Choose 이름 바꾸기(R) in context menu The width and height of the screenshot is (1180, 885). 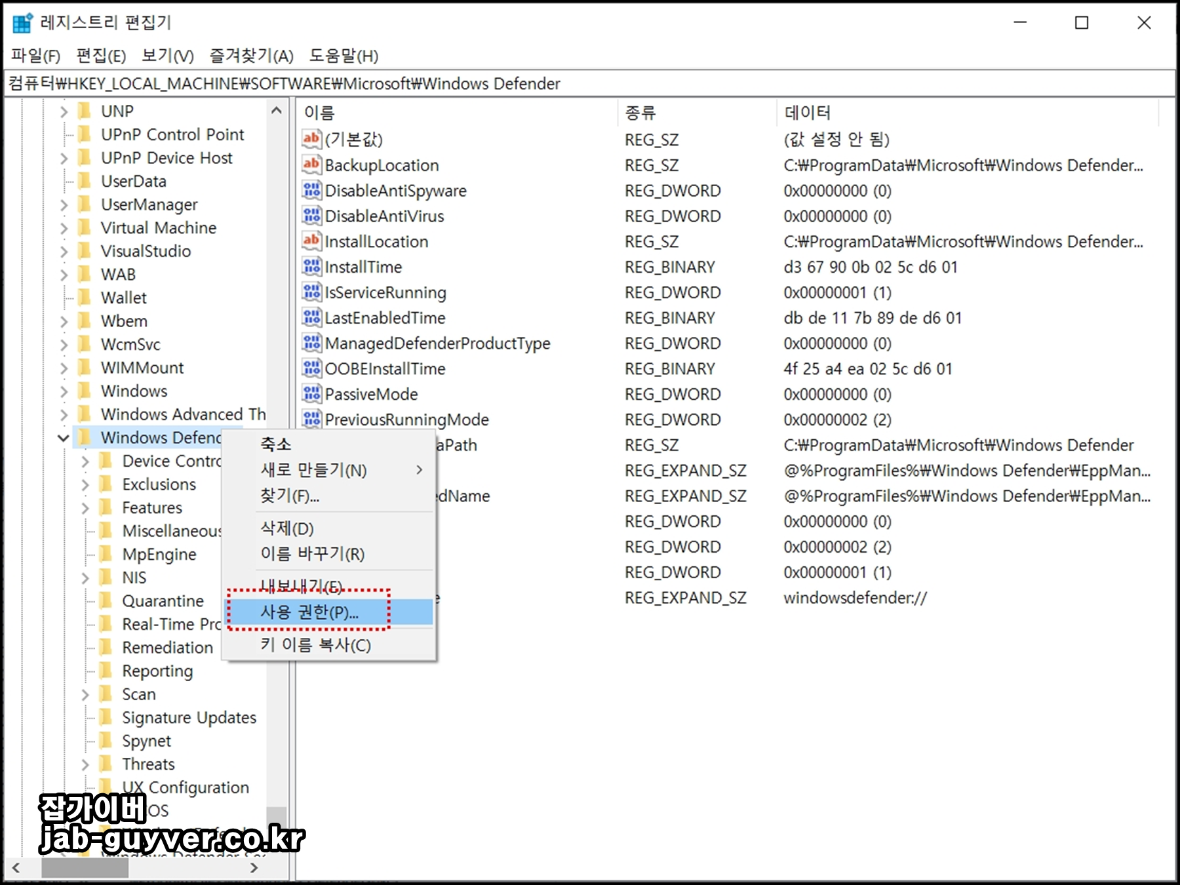(330, 553)
